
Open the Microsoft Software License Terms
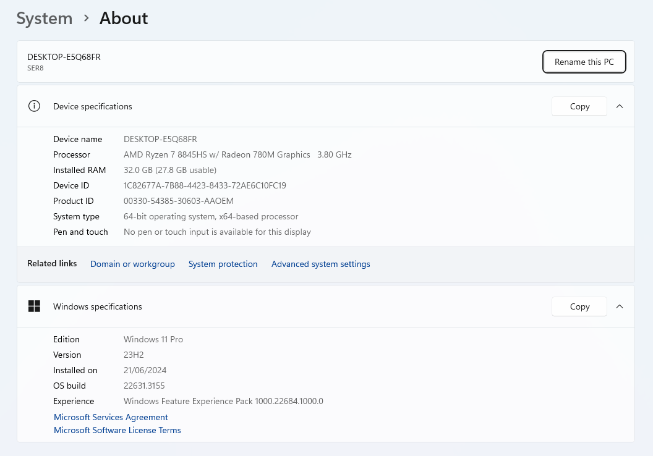tap(117, 430)
